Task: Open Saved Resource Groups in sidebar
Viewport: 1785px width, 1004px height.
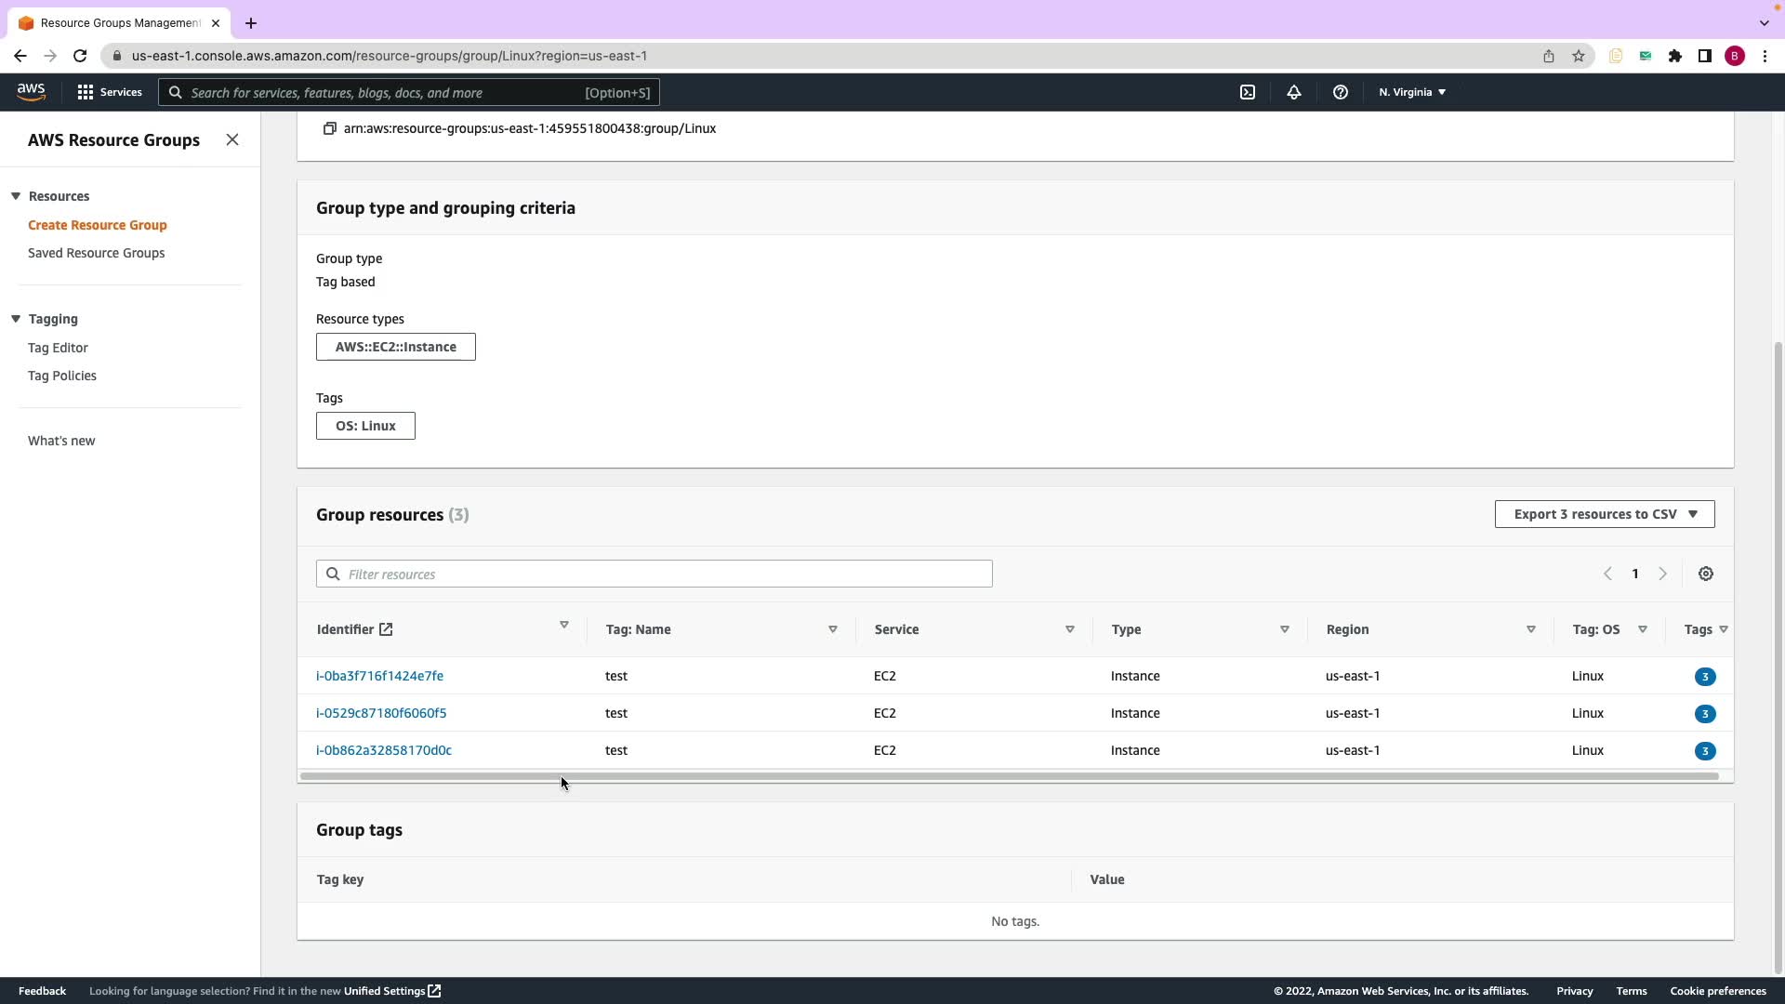Action: [x=96, y=253]
